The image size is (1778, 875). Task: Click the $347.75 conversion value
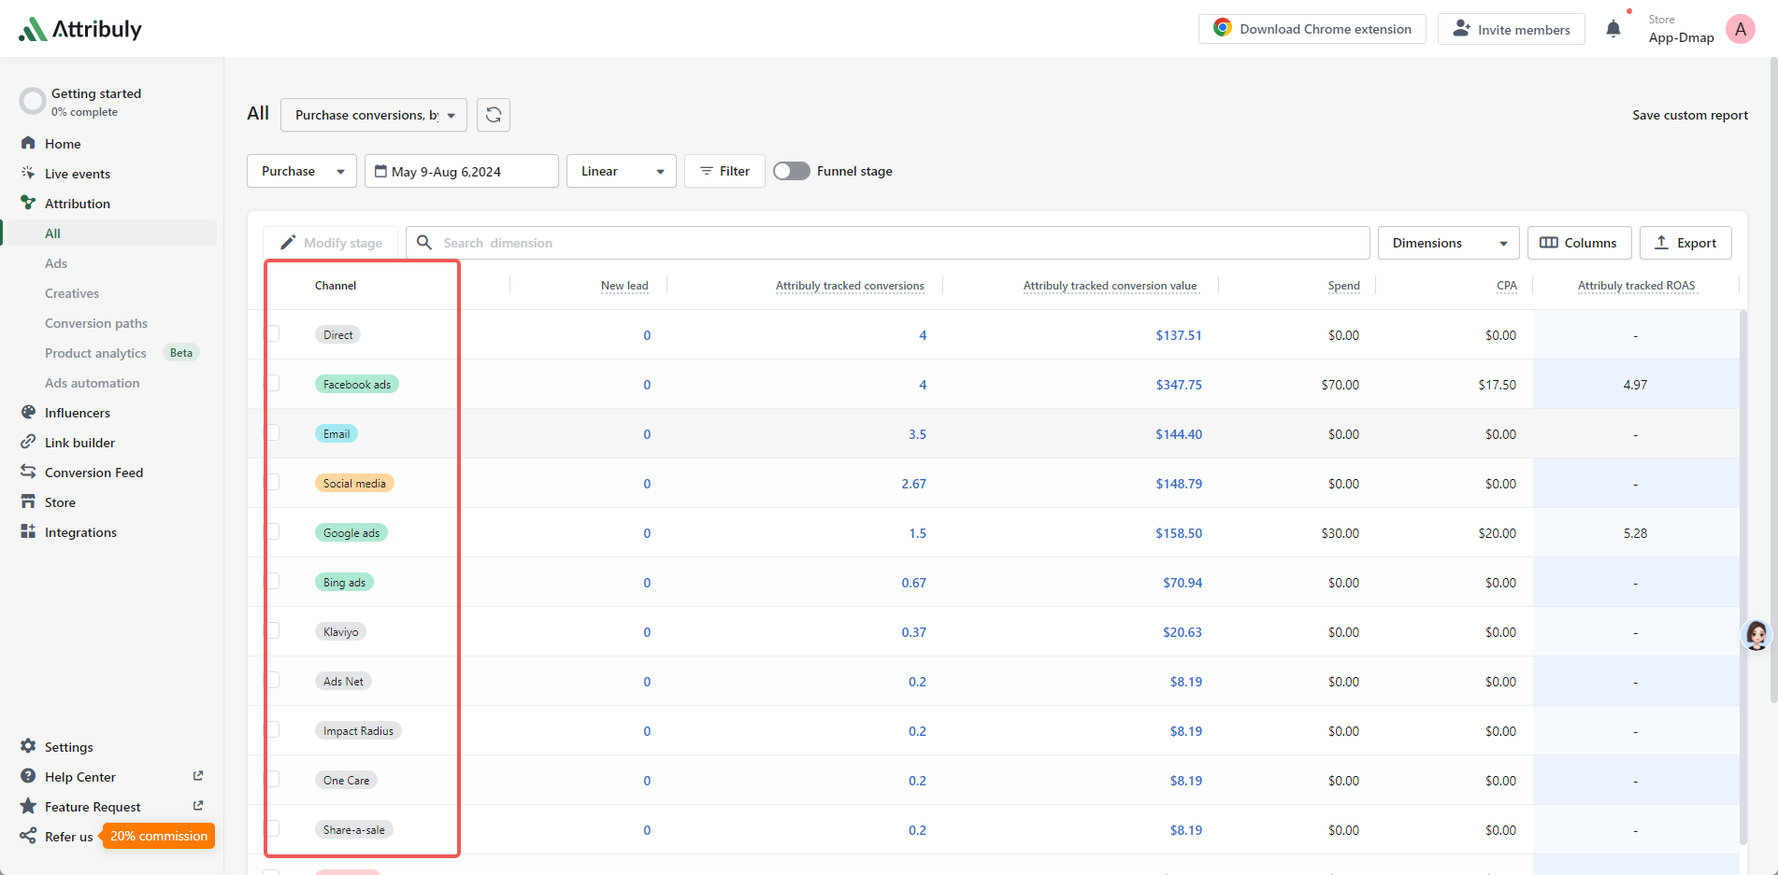click(x=1179, y=385)
